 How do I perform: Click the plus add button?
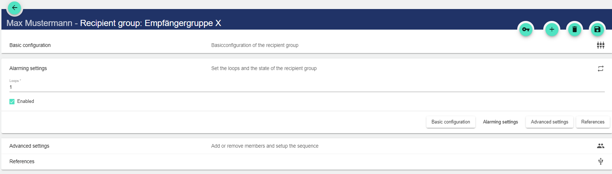552,30
